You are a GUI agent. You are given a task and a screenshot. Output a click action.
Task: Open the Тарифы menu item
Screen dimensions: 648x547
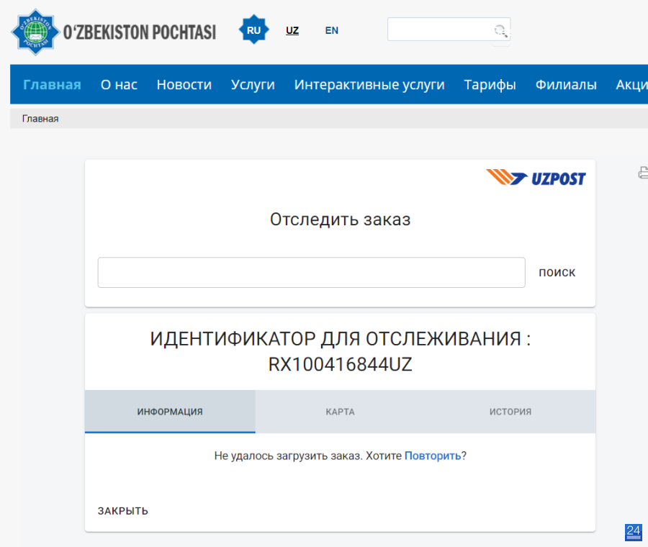[x=490, y=84]
